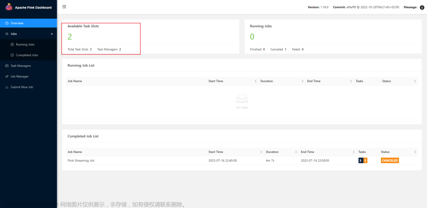
Task: Click the Apache Flink Dashboard title
Action: click(x=33, y=8)
